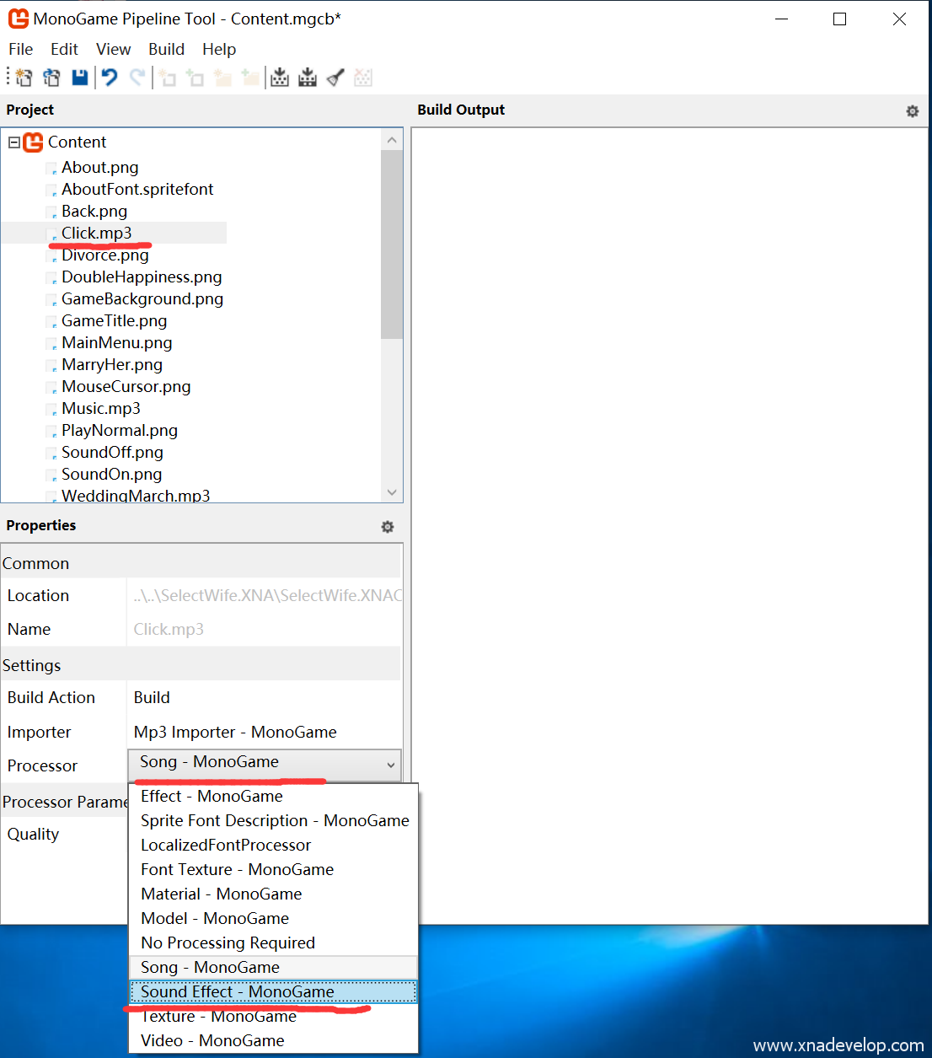Click the Redo arrow icon in the toolbar
This screenshot has width=932, height=1058.
[x=137, y=78]
